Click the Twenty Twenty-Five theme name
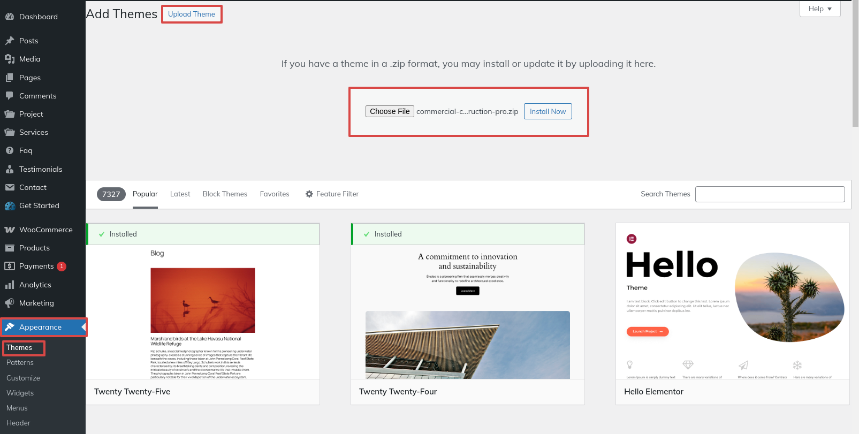The image size is (859, 434). (132, 392)
